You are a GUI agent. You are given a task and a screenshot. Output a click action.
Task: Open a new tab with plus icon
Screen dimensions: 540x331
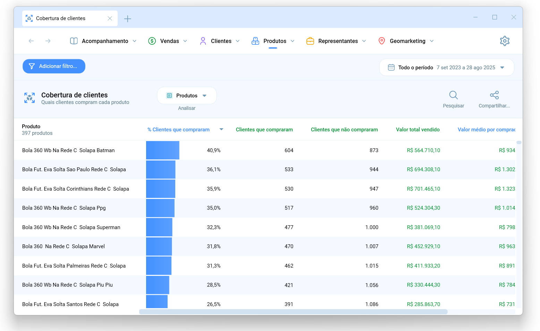click(x=128, y=19)
